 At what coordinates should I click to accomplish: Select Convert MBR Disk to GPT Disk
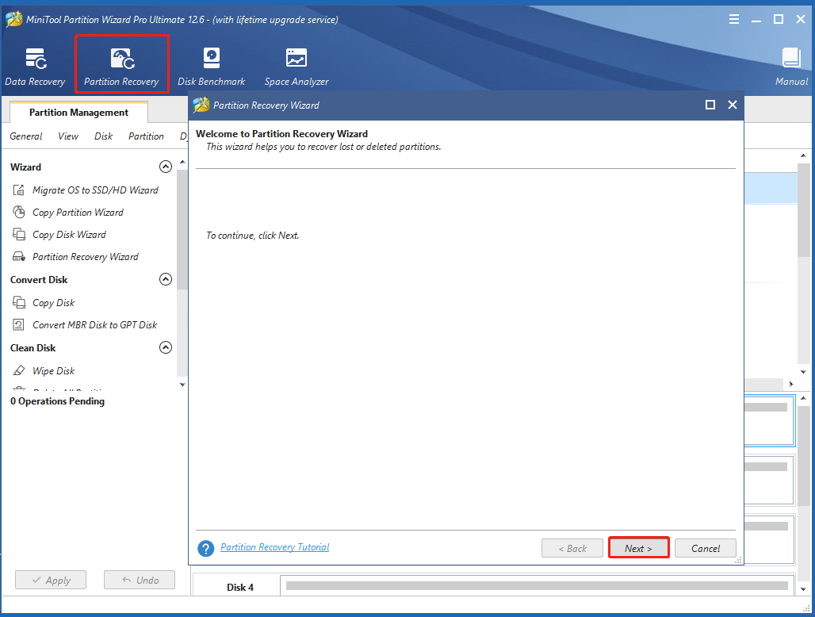(x=94, y=324)
